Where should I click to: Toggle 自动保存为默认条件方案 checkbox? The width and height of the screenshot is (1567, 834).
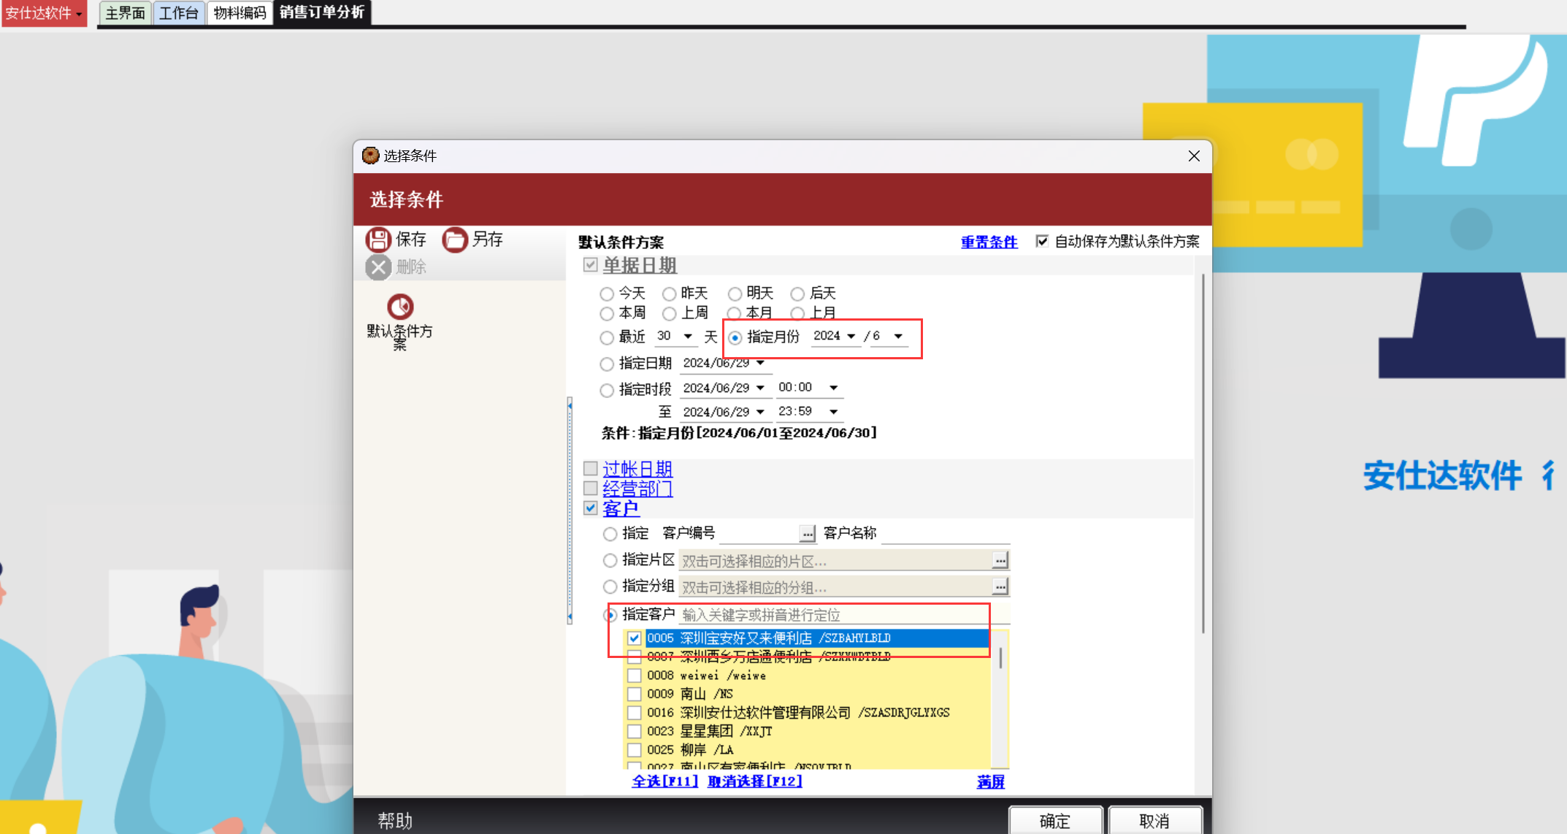coord(1042,241)
